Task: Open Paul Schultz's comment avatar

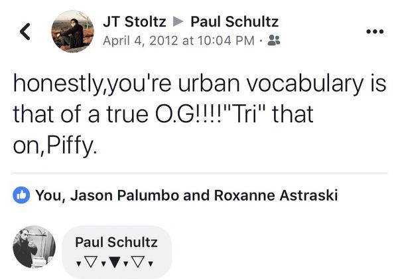Action: (34, 246)
